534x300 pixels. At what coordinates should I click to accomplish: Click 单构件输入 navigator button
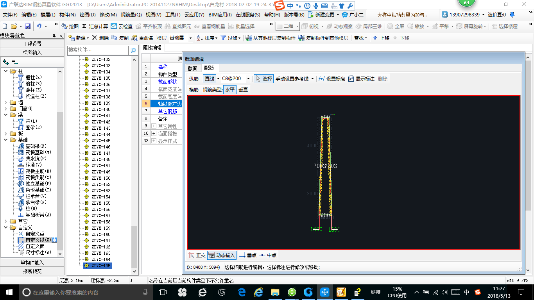pos(32,262)
